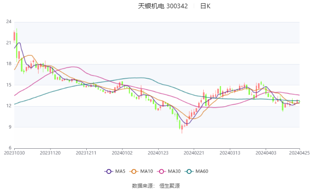The image size is (312, 189).
Task: Toggle the MA5 series via its legend label
Action: (x=120, y=171)
